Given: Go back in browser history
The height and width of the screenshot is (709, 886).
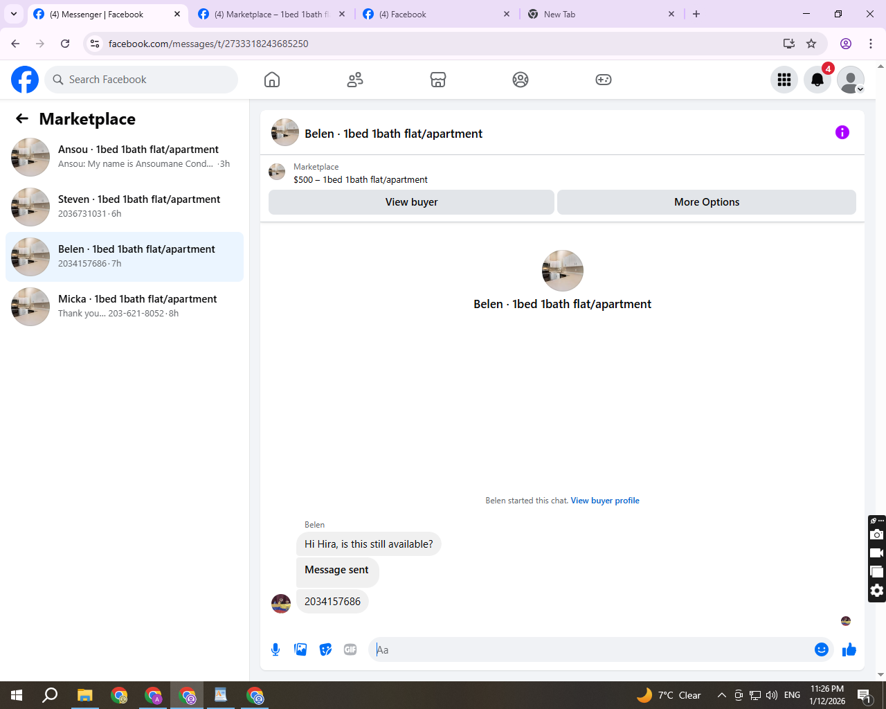Looking at the screenshot, I should (x=15, y=44).
